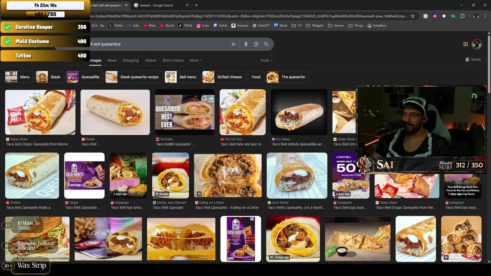Open The US Sun quesarito image
The image size is (491, 276).
click(x=242, y=112)
